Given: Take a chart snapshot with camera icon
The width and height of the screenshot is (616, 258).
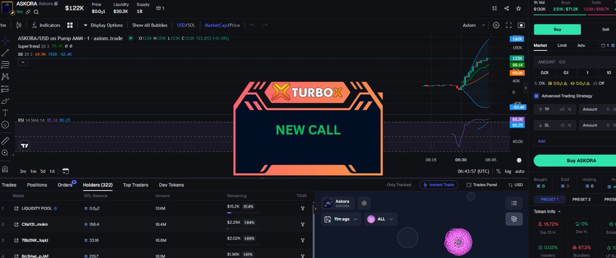Looking at the screenshot, I should pos(522,25).
